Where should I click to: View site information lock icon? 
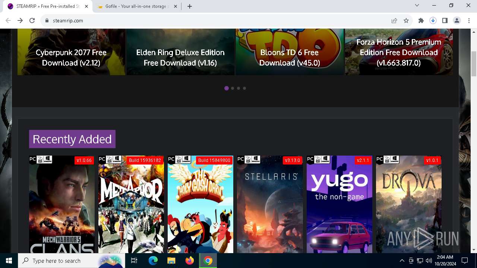47,20
